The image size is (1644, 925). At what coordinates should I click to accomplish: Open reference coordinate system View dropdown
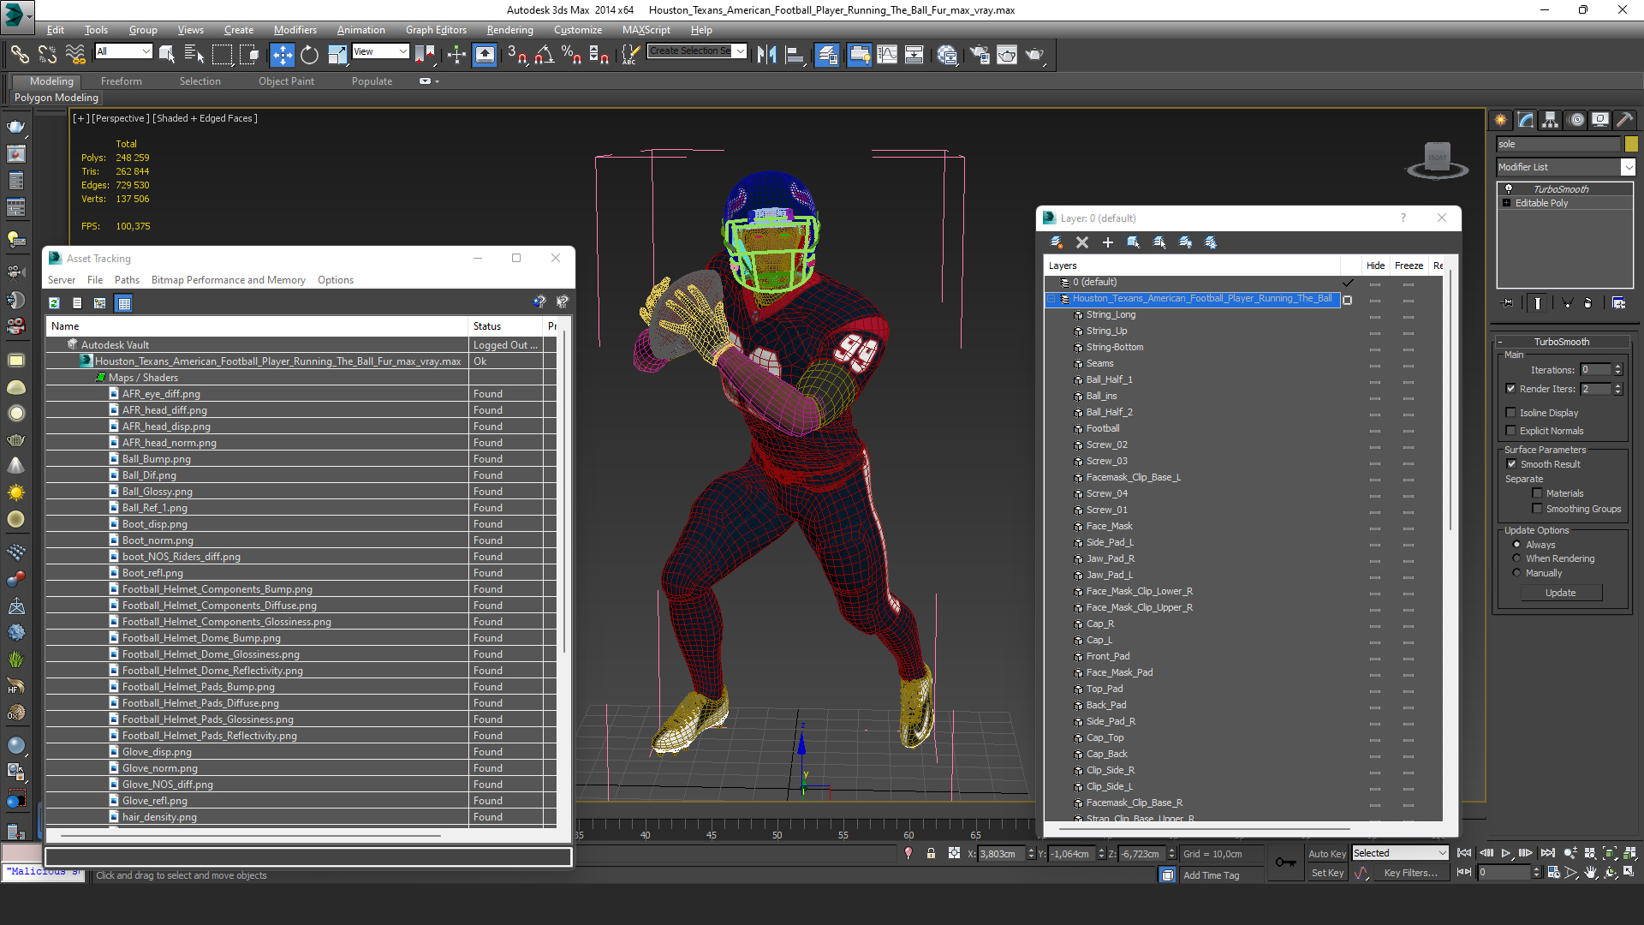click(x=380, y=51)
